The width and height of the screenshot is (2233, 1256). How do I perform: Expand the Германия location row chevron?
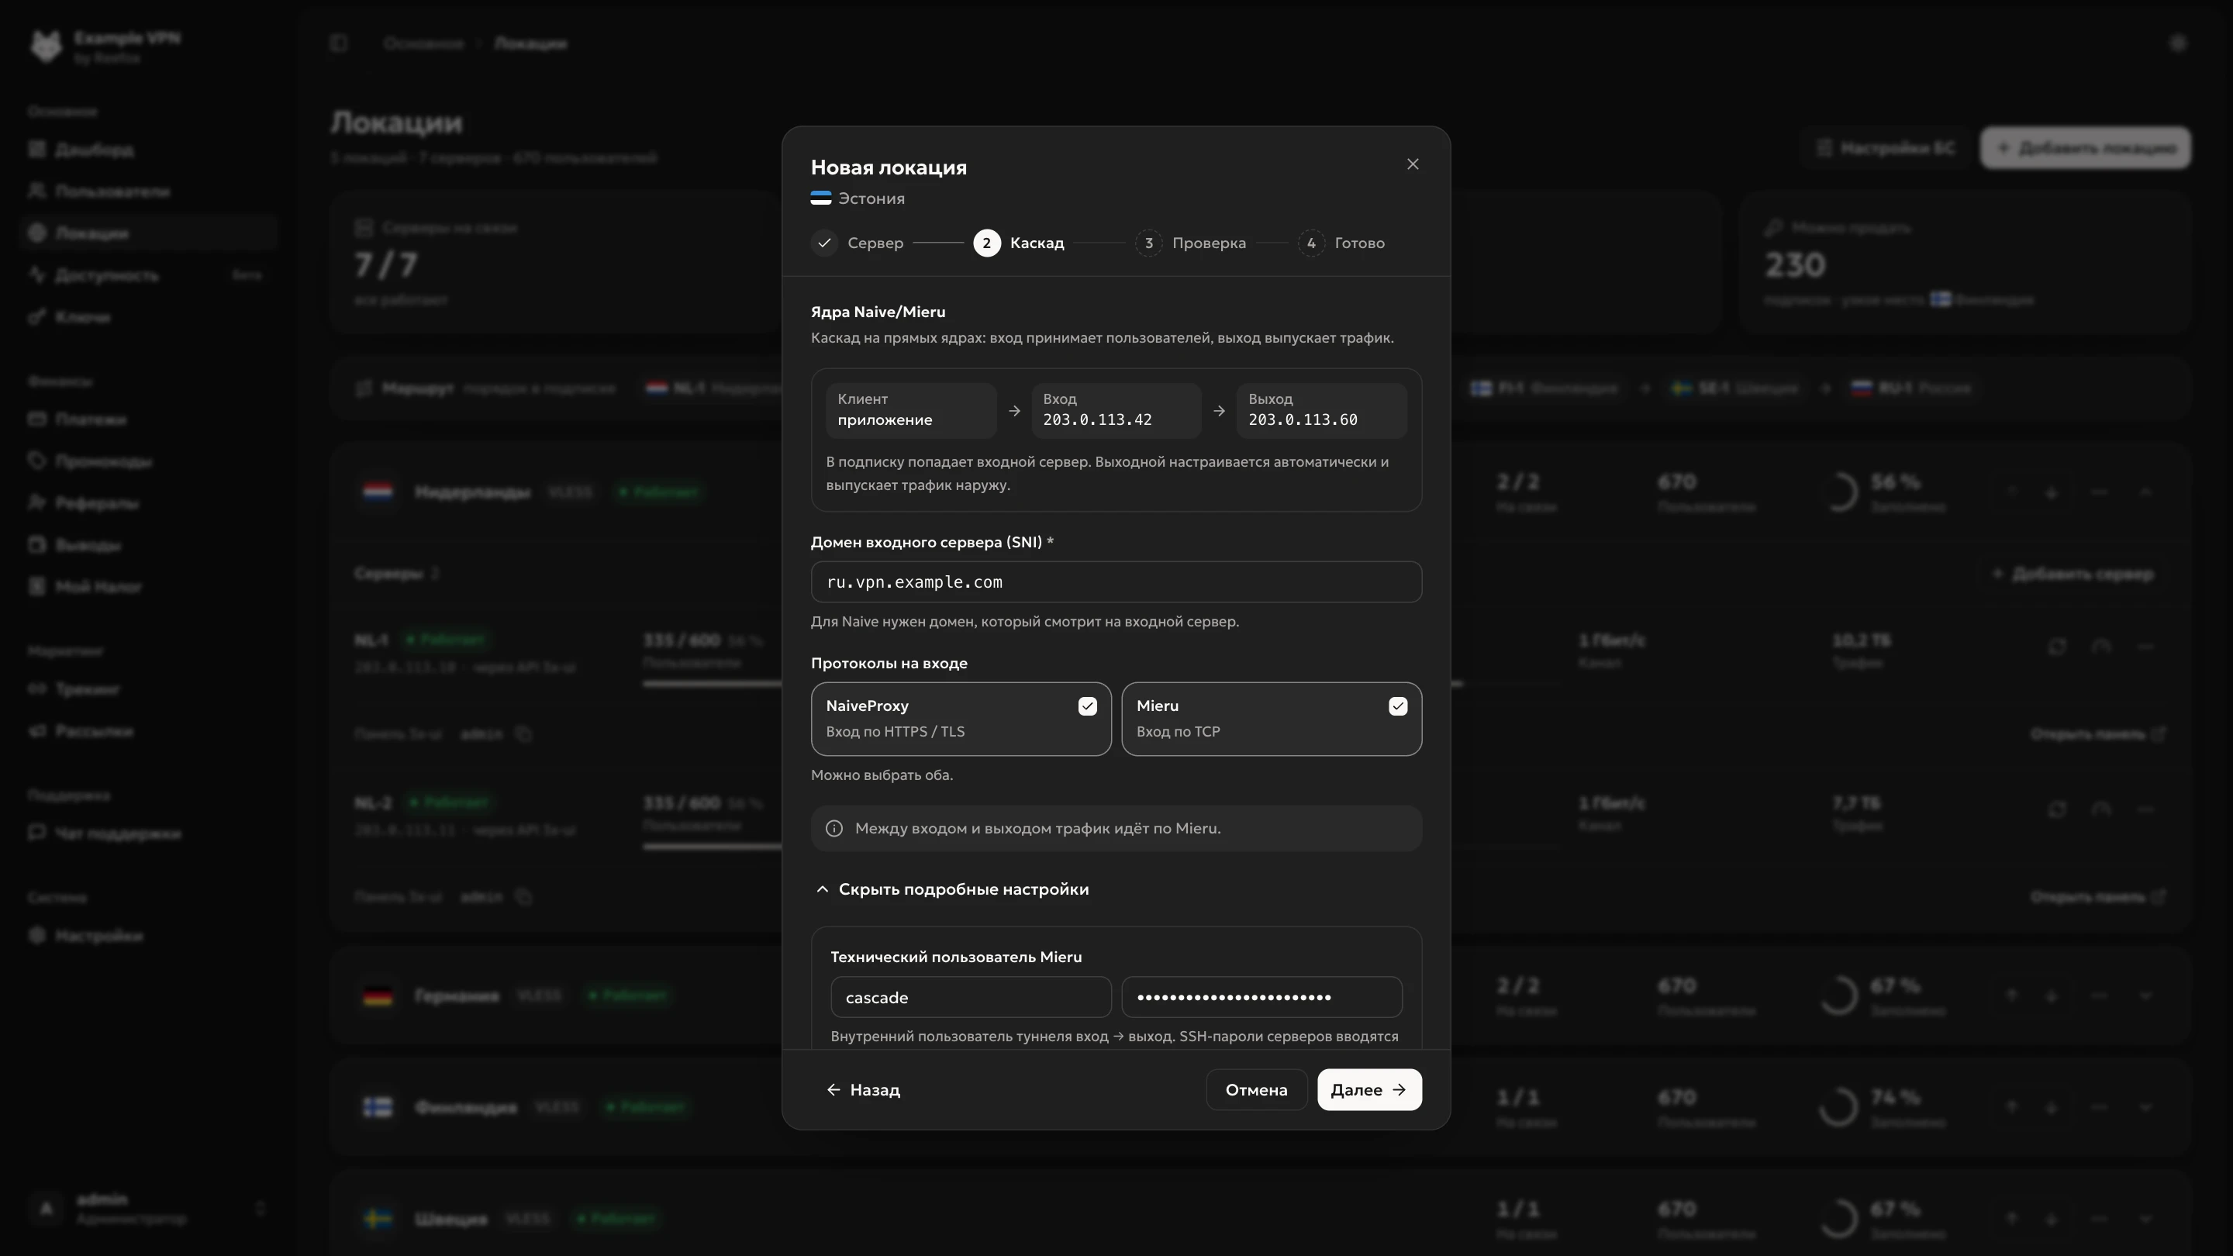point(2145,996)
